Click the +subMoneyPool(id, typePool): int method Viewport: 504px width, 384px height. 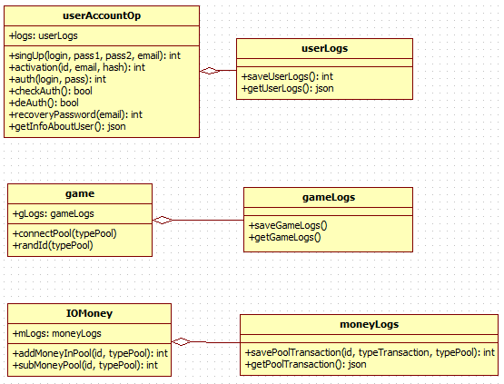point(85,365)
